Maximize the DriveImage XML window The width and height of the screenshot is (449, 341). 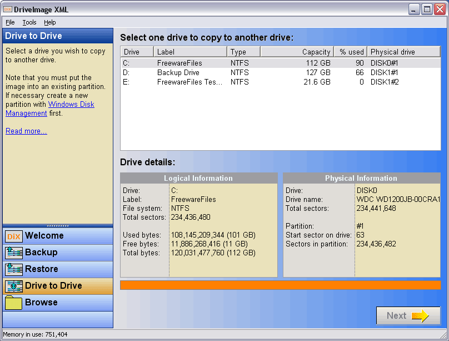click(x=427, y=9)
